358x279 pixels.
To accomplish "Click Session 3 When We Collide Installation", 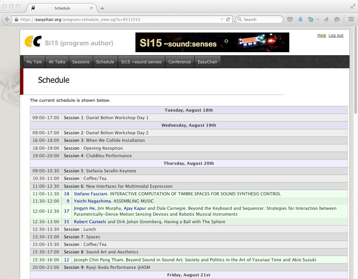I will (189, 140).
